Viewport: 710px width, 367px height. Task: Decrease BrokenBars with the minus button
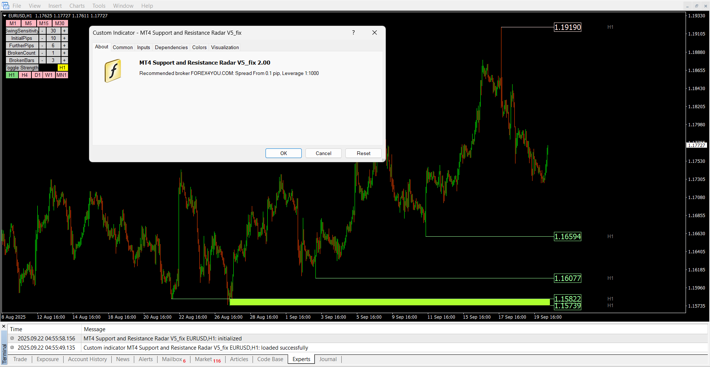point(43,61)
